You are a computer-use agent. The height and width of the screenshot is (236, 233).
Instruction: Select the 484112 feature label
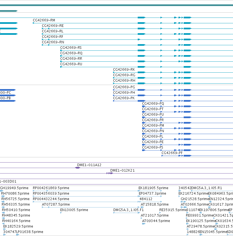coord(146,199)
